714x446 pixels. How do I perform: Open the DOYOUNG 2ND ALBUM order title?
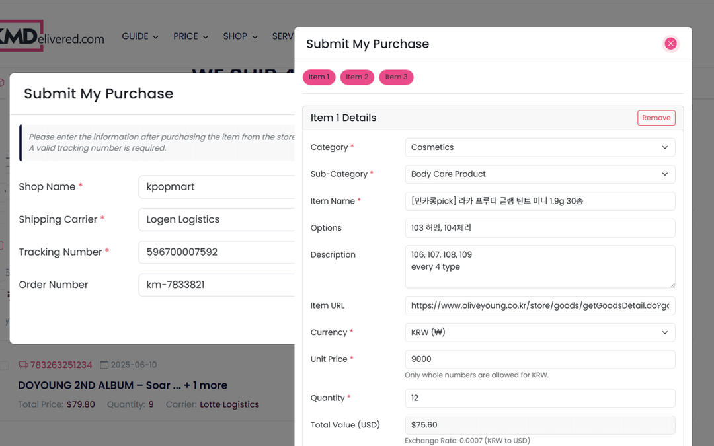click(x=123, y=385)
